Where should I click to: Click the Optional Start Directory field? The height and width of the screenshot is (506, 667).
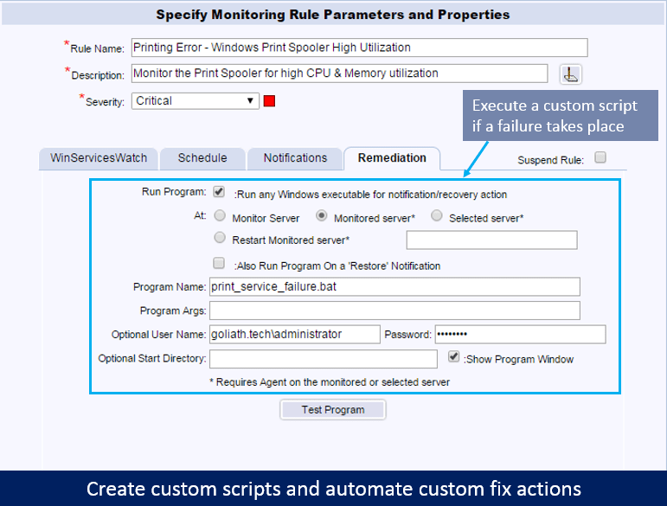click(x=324, y=359)
